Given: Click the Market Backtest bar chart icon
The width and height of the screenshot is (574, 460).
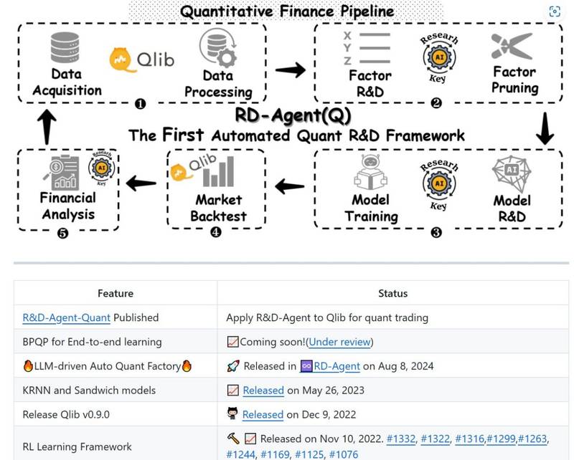Looking at the screenshot, I should 219,171.
